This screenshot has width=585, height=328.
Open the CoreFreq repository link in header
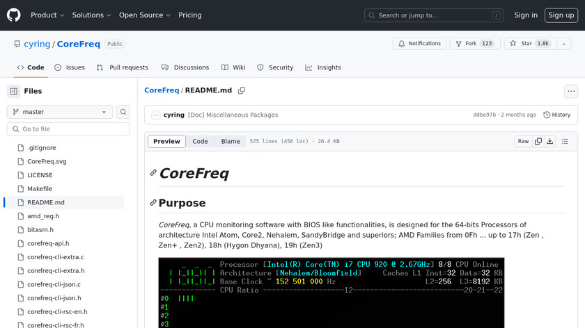(78, 44)
